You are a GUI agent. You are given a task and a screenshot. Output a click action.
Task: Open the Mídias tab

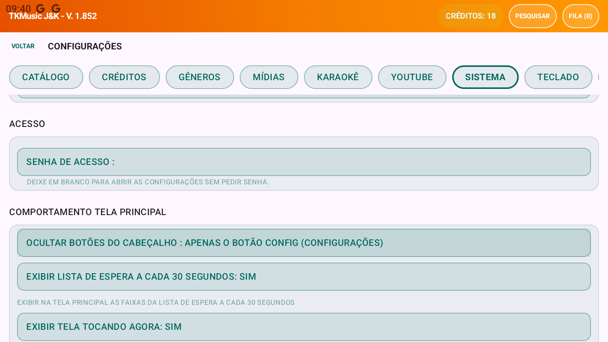click(x=269, y=77)
